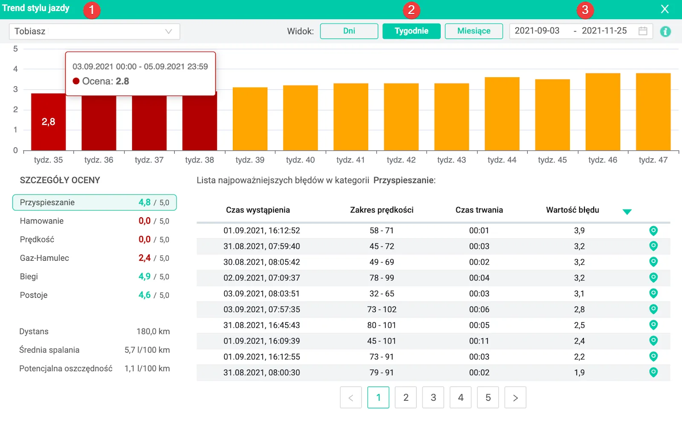Viewport: 682px width, 431px height.
Task: Show map location for error 30.08.2021, 08:05:42
Action: point(653,262)
